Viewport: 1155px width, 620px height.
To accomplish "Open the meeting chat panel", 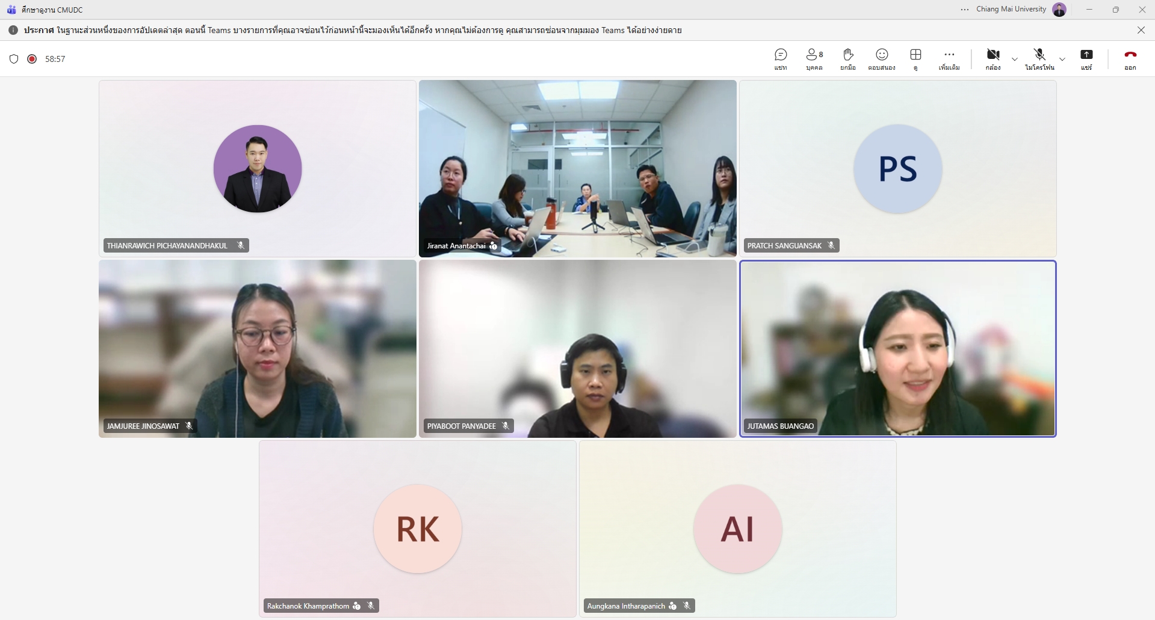I will pyautogui.click(x=781, y=59).
